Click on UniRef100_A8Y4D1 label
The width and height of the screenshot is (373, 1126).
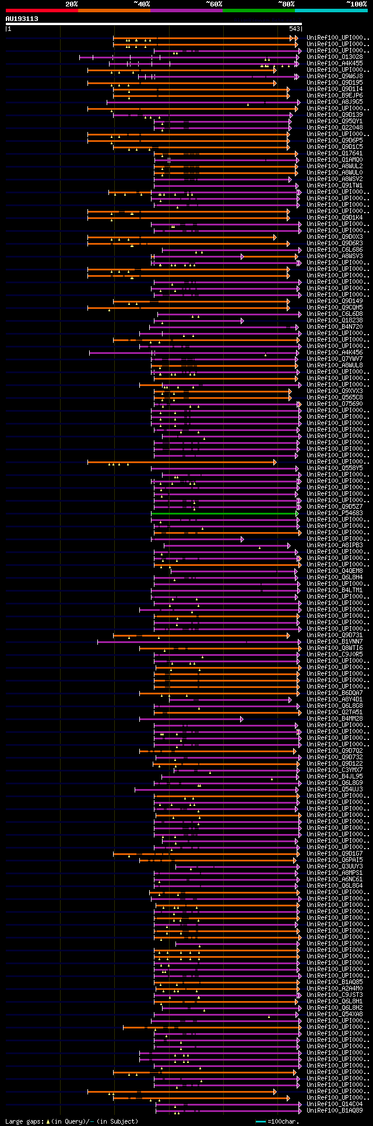(x=335, y=699)
